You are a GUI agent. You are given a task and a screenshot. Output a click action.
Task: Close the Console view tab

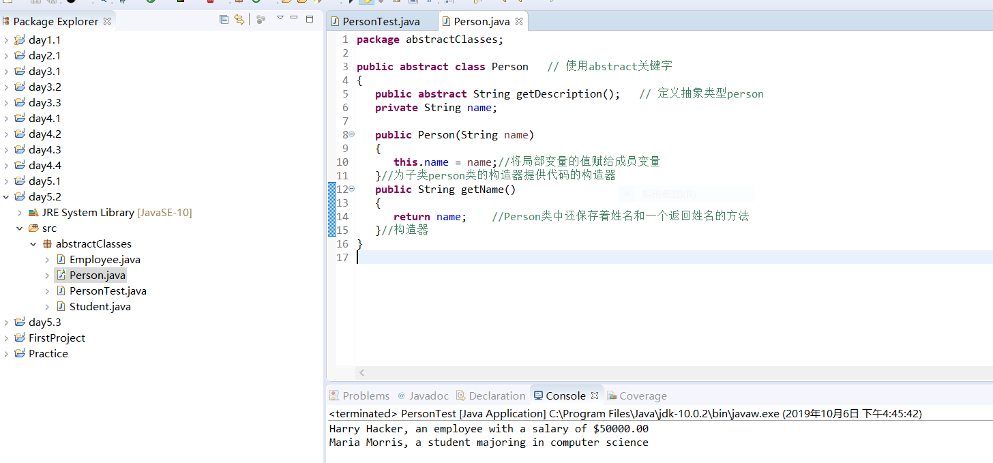click(x=595, y=395)
